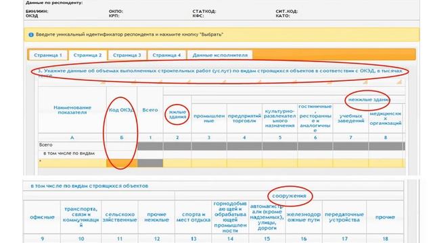Click the КРП label

114,16
